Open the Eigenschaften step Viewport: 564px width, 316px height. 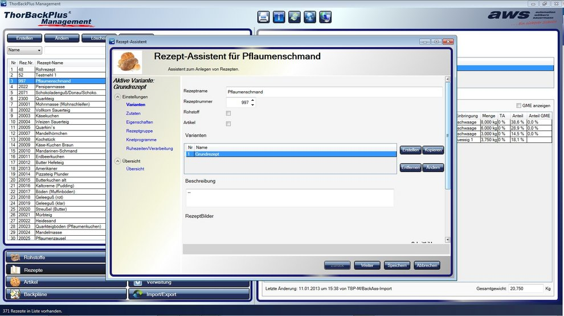click(140, 122)
